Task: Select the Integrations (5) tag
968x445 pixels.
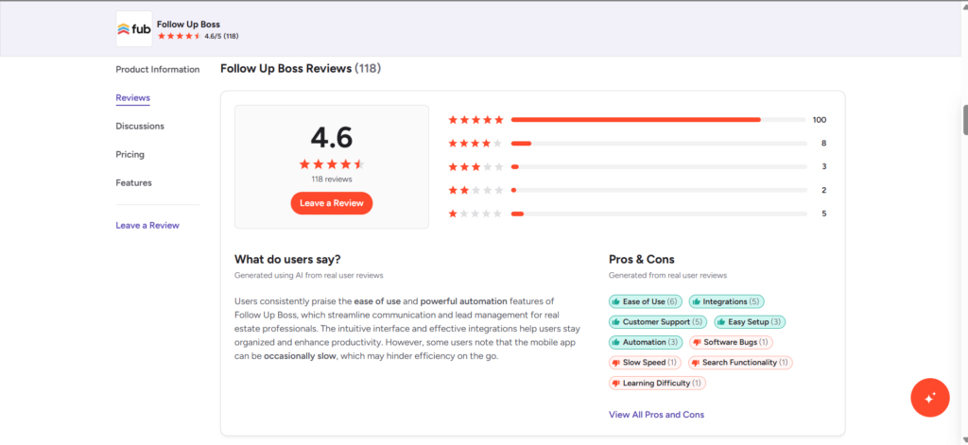Action: pos(727,301)
